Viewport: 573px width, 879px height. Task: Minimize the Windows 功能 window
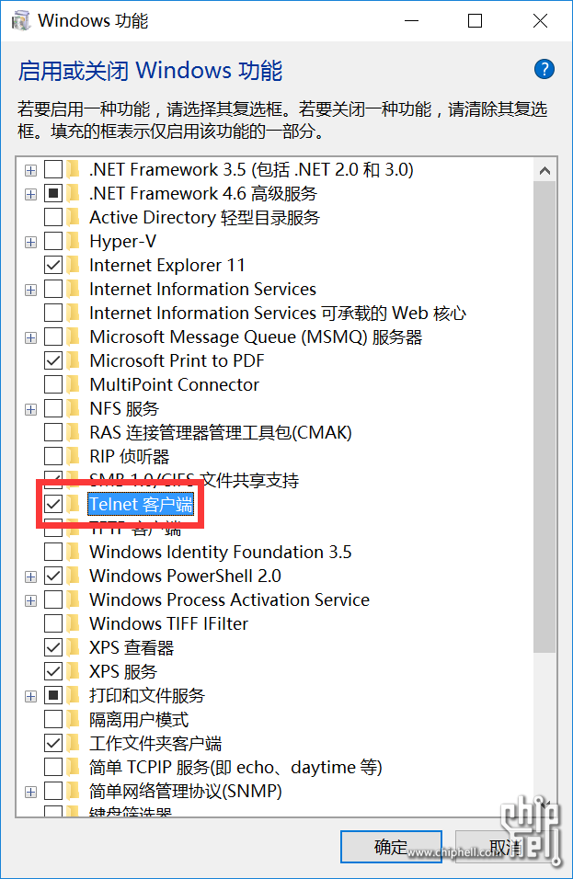click(411, 21)
